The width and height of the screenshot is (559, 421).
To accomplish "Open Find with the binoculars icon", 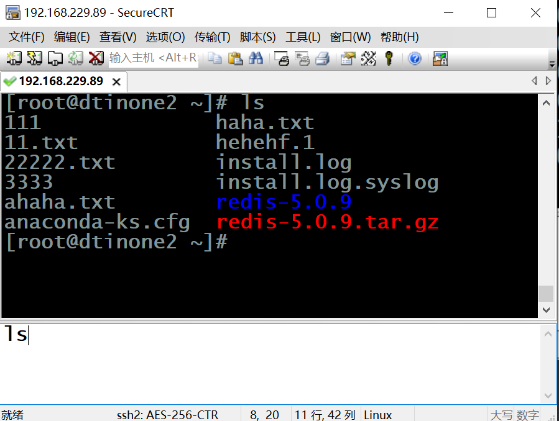I will click(256, 58).
